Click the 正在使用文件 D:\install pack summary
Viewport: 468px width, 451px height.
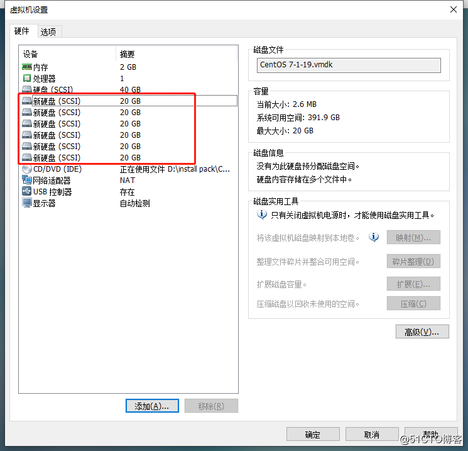[x=175, y=169]
